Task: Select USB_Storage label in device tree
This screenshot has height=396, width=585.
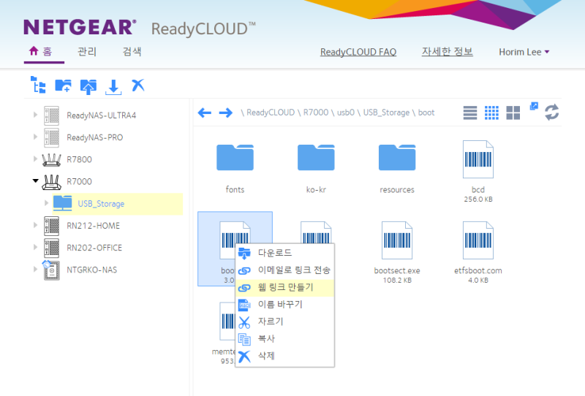Action: click(101, 204)
